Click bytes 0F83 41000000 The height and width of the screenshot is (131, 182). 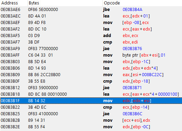pyautogui.click(x=43, y=114)
